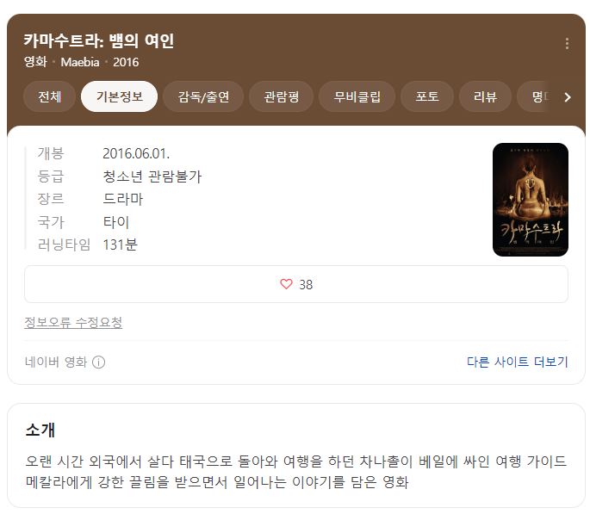
Task: Click the movie title 카마수트라: 뱀의 여인
Action: click(x=98, y=40)
